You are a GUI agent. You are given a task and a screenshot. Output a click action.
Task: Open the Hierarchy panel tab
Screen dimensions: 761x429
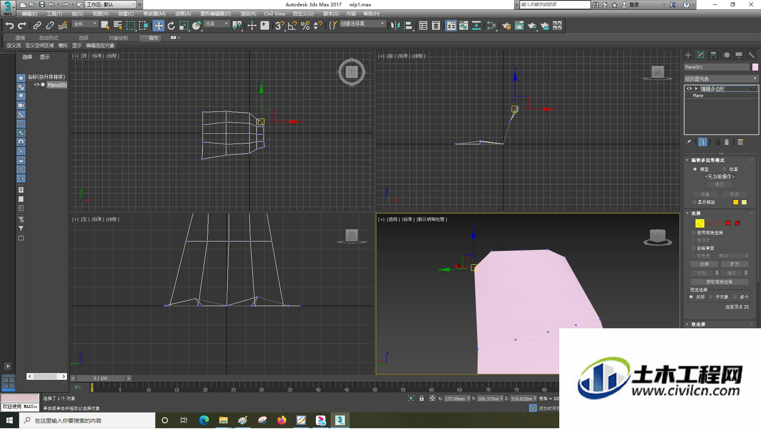pos(713,55)
